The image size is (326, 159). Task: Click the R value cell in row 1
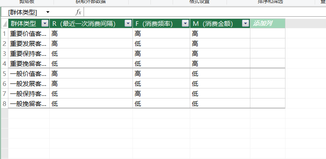pyautogui.click(x=91, y=33)
